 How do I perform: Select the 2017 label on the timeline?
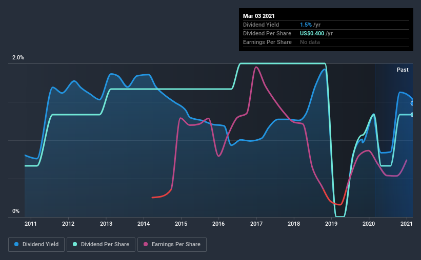point(256,224)
